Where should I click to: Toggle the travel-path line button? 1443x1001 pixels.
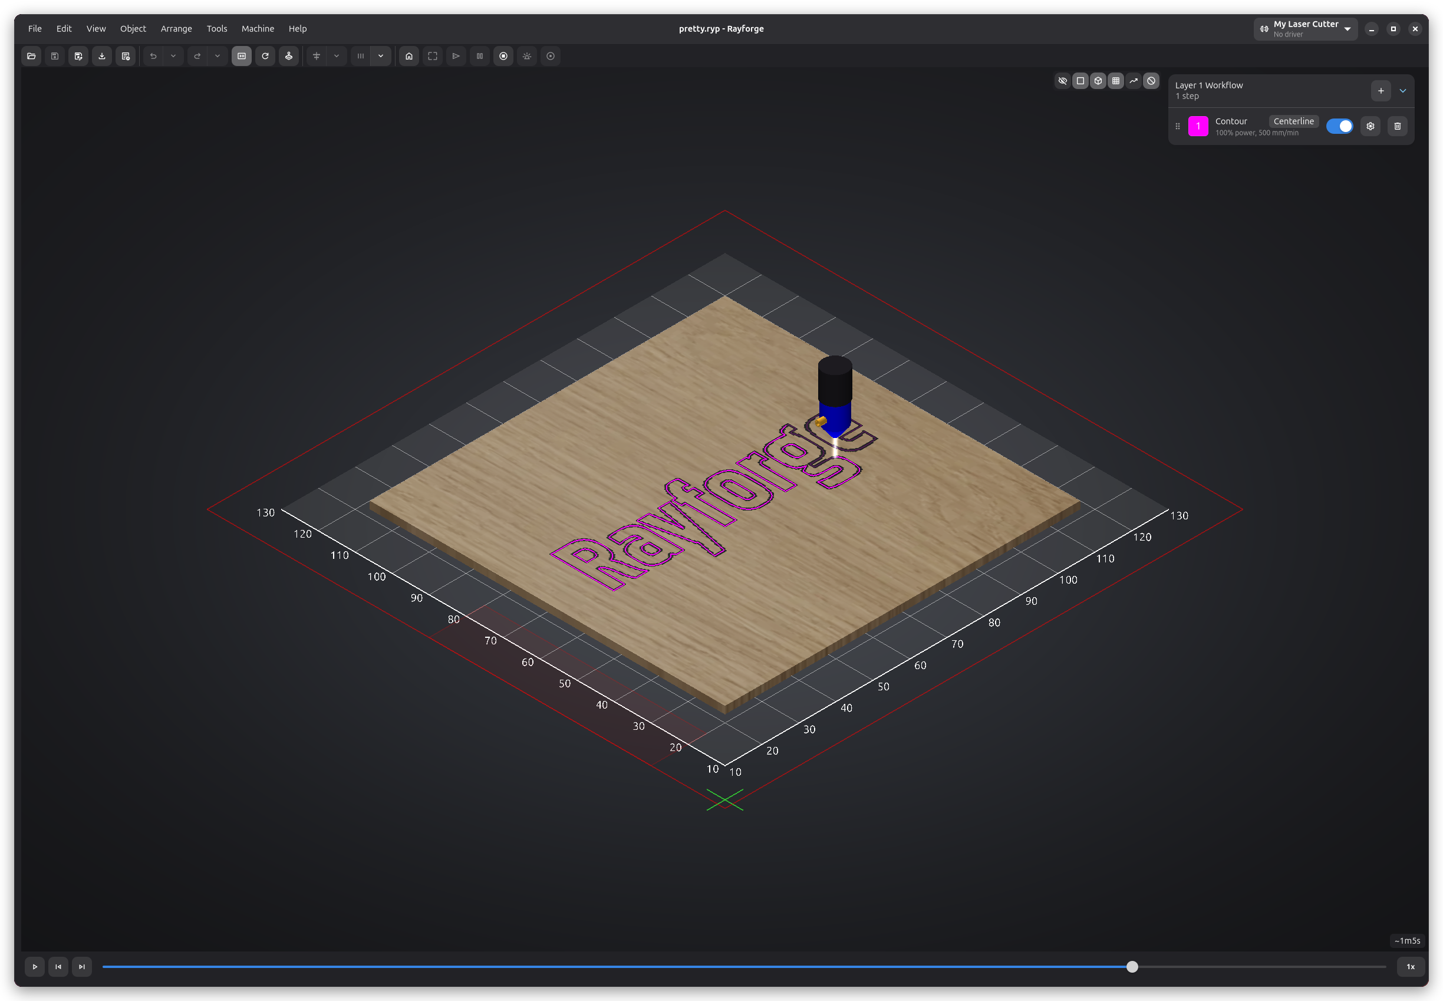(x=1133, y=80)
